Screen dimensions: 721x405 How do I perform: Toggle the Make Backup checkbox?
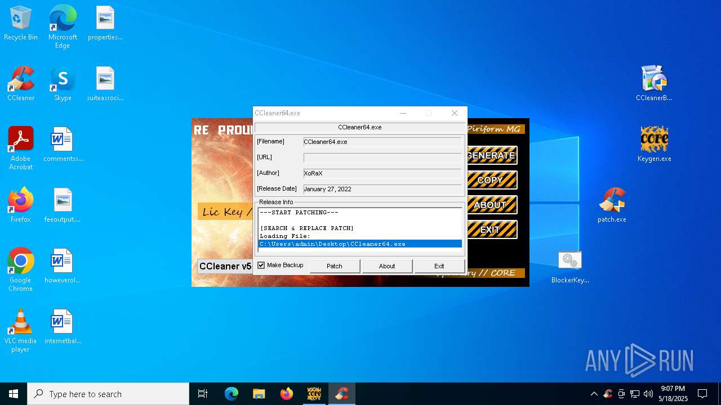point(261,265)
